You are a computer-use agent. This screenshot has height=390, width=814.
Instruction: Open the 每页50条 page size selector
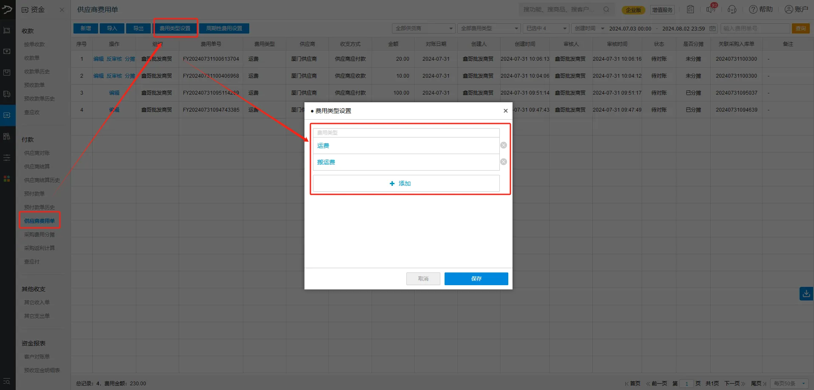coord(789,383)
